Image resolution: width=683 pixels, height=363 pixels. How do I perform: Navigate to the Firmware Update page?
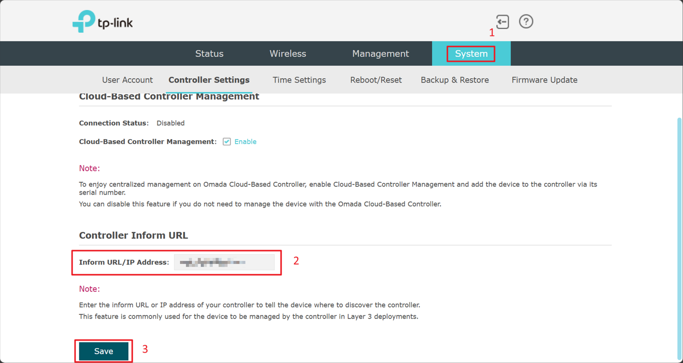click(x=544, y=80)
